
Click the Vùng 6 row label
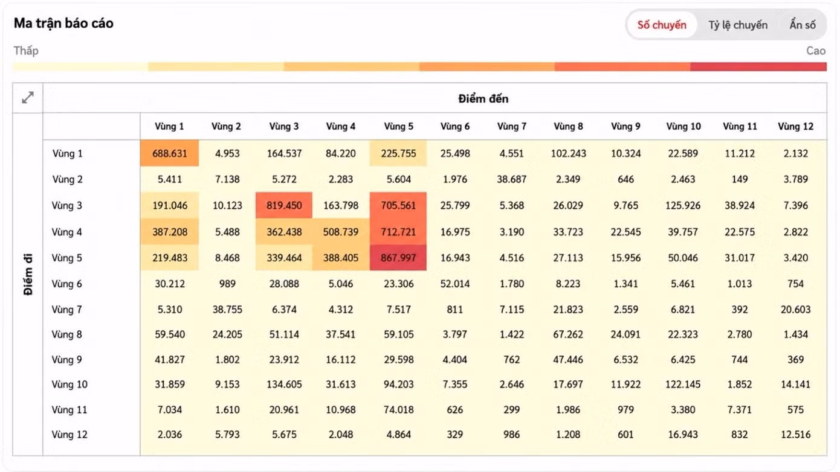[x=66, y=284]
